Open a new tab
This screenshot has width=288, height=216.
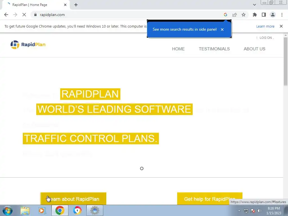click(76, 5)
